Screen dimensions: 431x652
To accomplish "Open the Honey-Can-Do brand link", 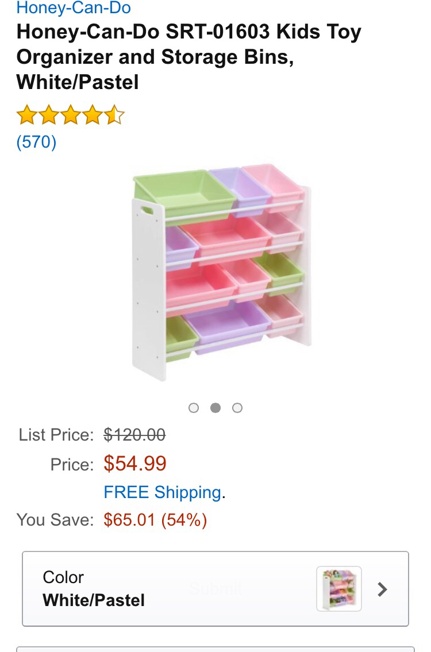I will point(74,8).
